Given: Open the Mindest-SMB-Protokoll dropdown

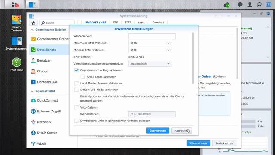Looking at the screenshot, I should (150, 50).
